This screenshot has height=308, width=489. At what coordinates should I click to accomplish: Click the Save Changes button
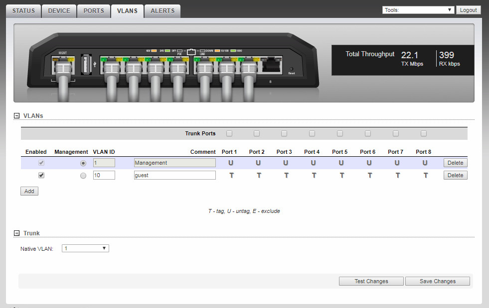(437, 281)
